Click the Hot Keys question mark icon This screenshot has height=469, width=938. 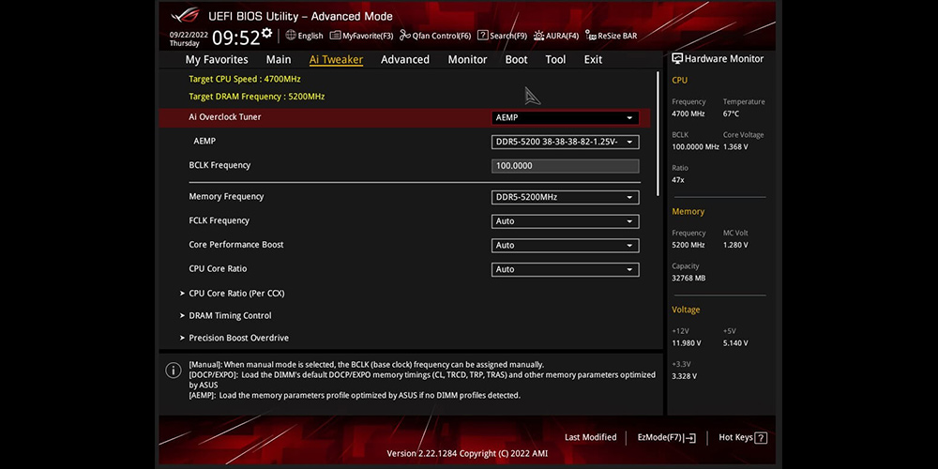click(x=761, y=438)
